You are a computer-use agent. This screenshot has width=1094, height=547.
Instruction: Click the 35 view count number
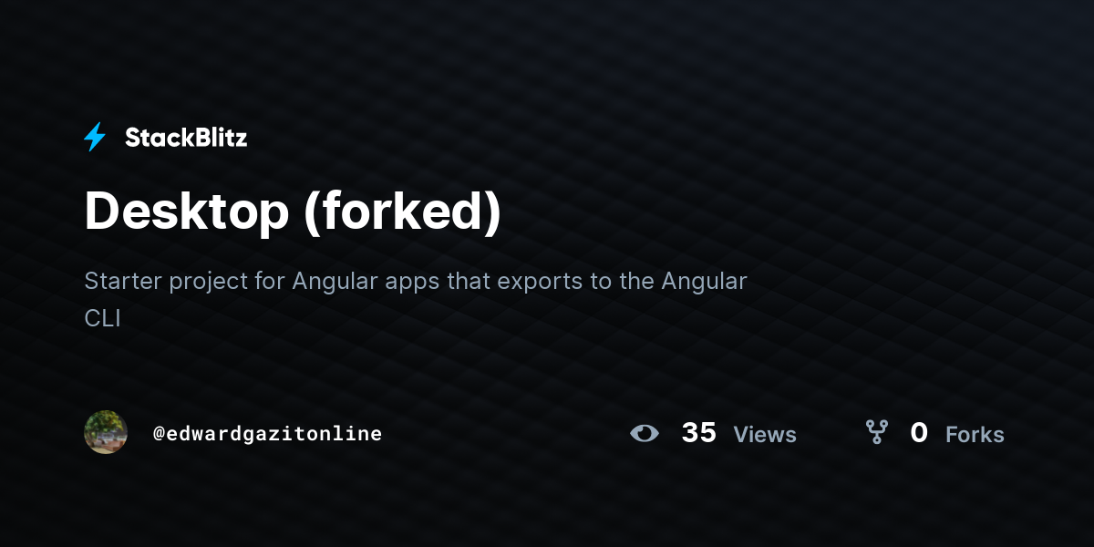(699, 433)
